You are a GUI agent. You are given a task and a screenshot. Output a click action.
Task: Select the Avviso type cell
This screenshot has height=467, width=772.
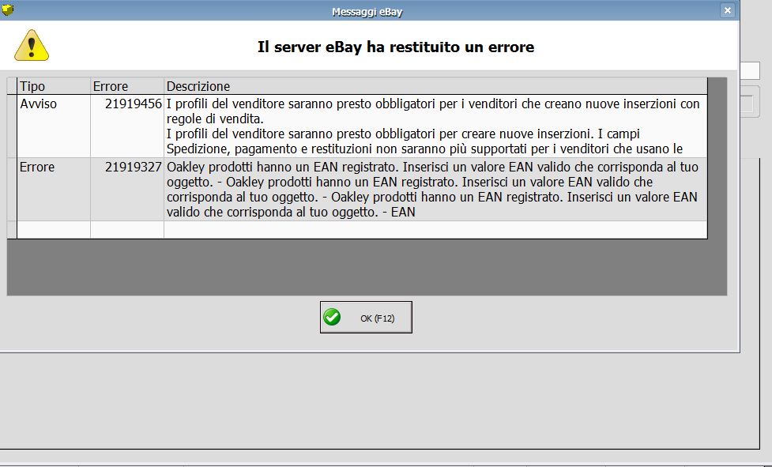click(x=54, y=126)
